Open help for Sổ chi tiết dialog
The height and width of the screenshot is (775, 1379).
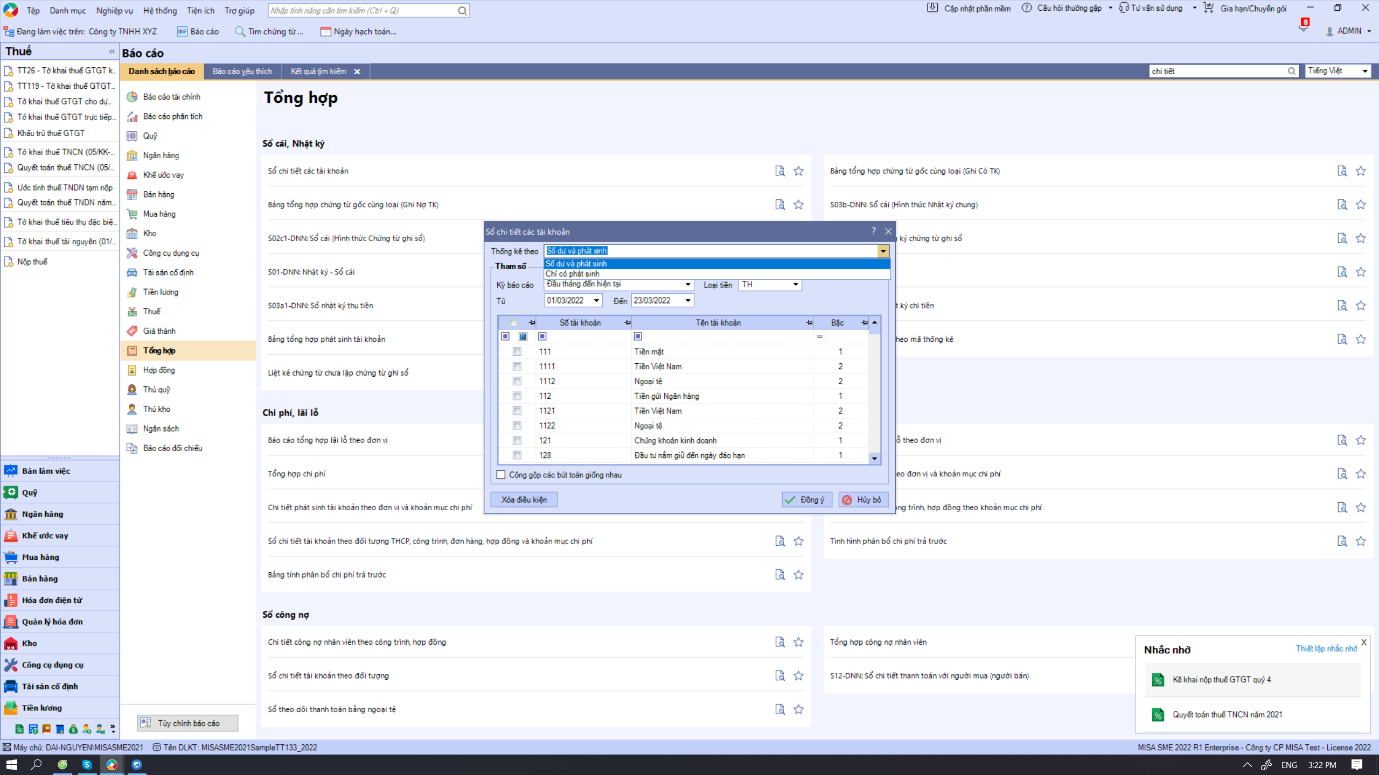click(x=873, y=231)
